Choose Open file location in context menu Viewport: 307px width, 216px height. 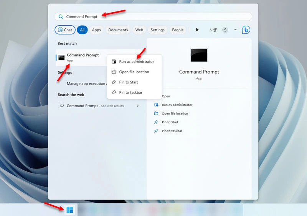(x=135, y=72)
